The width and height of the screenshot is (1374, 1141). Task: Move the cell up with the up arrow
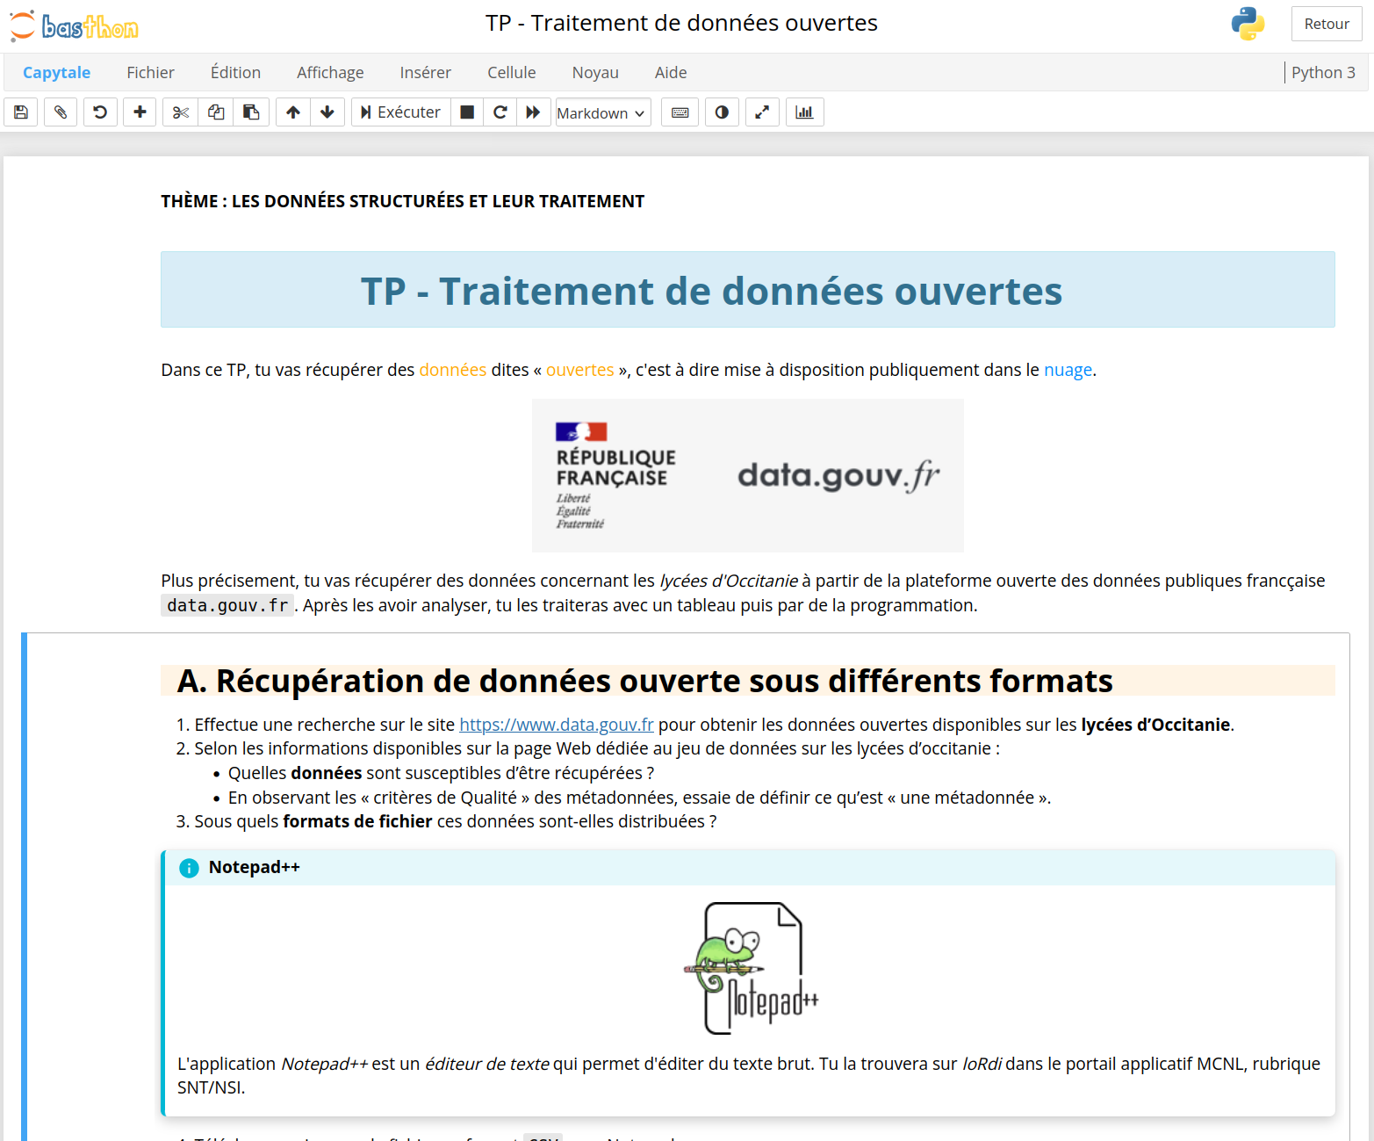292,112
